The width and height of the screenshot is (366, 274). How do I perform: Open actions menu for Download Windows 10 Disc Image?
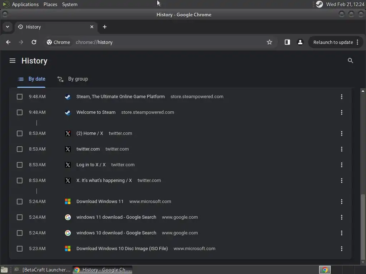tap(341, 249)
